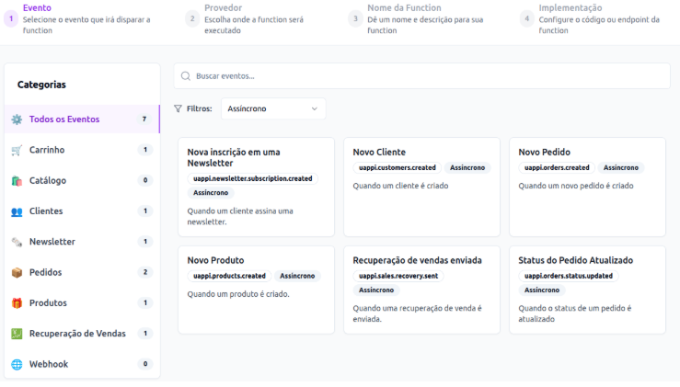Select the Todos os Eventos category
680x387 pixels.
82,120
